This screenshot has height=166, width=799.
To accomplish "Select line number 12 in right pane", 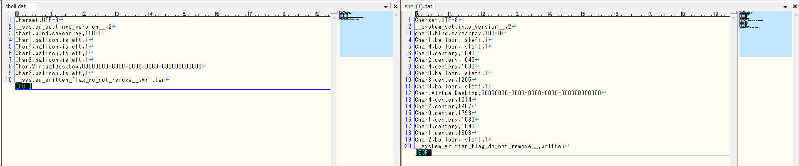I will [408, 93].
